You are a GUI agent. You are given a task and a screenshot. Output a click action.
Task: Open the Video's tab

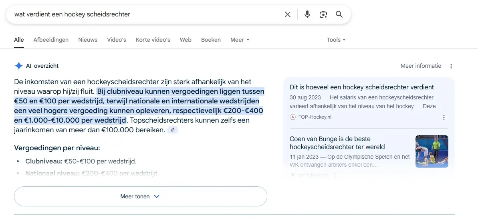pyautogui.click(x=117, y=40)
